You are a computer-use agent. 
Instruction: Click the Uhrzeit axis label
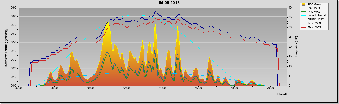tap(282, 95)
